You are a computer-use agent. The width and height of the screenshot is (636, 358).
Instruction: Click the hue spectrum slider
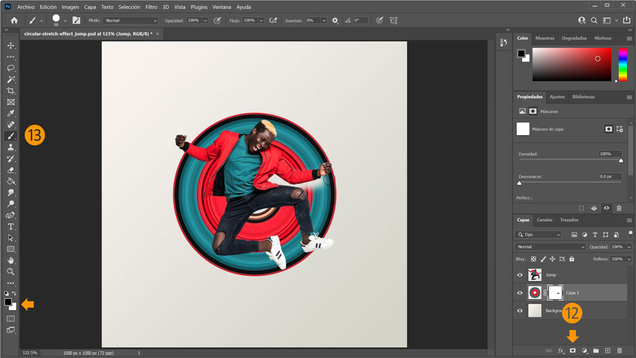(623, 64)
